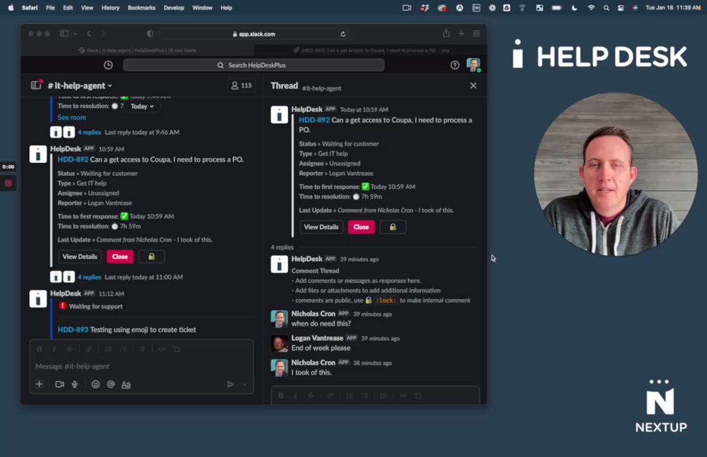Toggle bold in the channel message composer
This screenshot has width=707, height=457.
(x=39, y=348)
